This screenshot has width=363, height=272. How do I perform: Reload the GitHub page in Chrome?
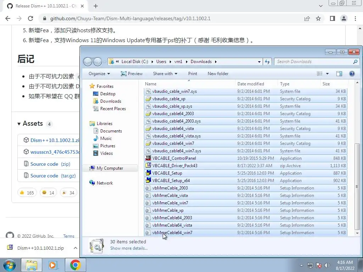pos(30,18)
